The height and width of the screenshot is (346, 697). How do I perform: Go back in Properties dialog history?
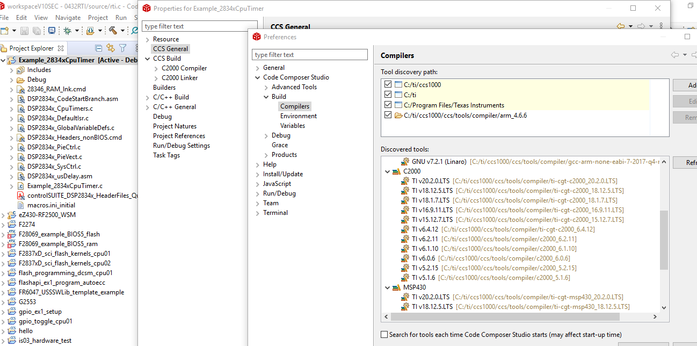click(620, 26)
